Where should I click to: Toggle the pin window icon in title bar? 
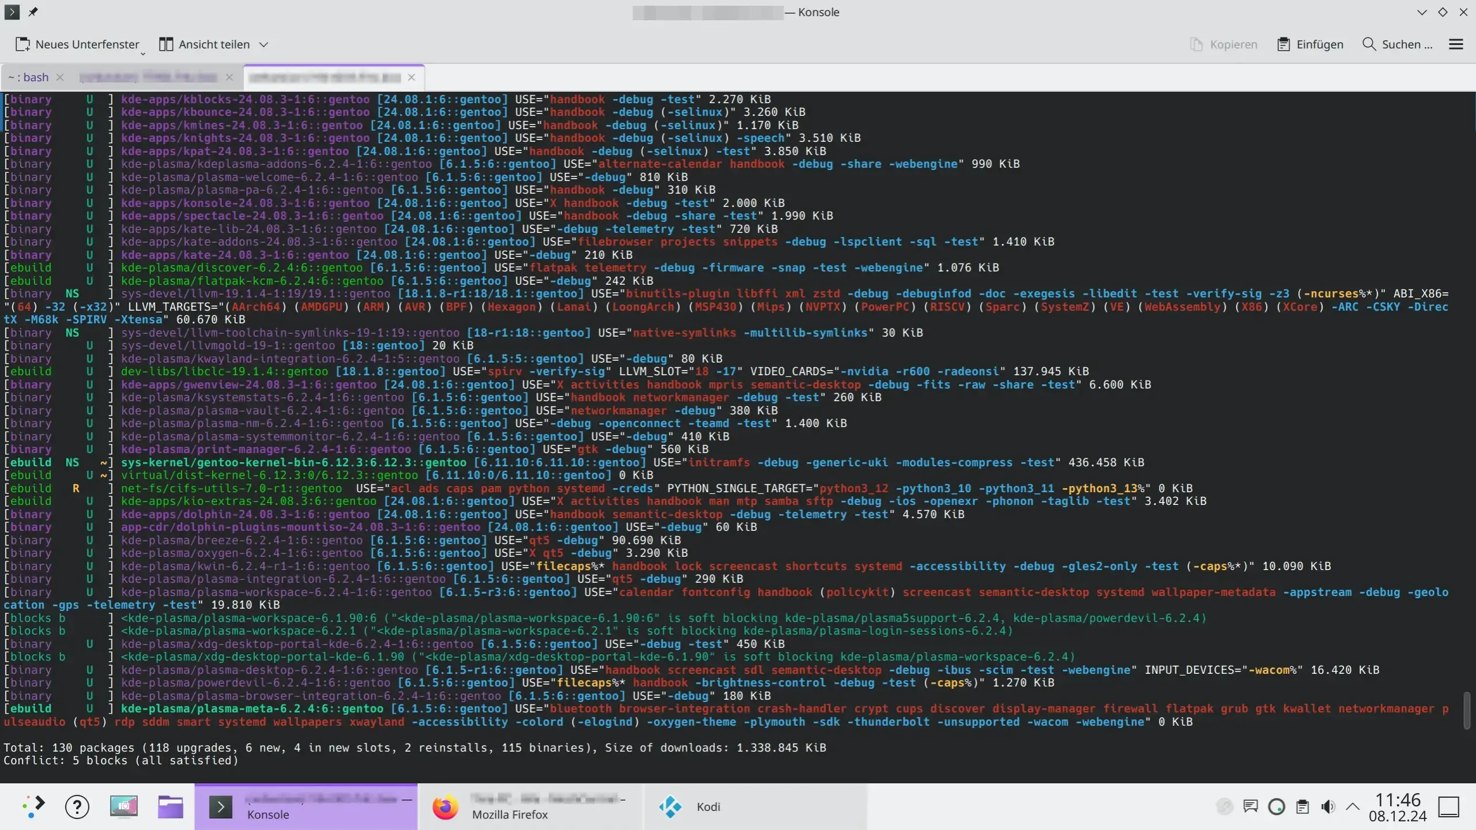click(33, 12)
